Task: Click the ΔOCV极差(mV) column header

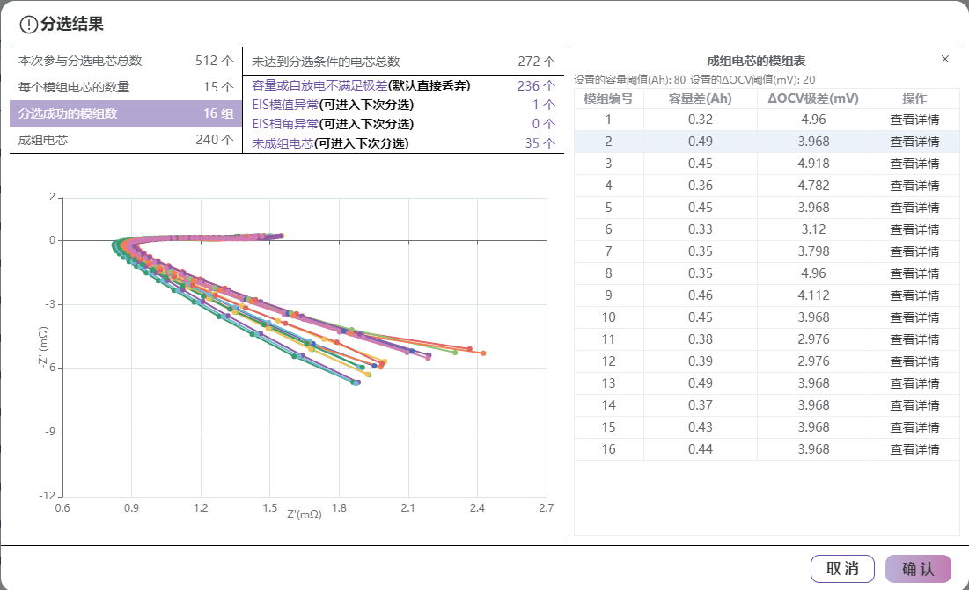Action: coord(813,98)
